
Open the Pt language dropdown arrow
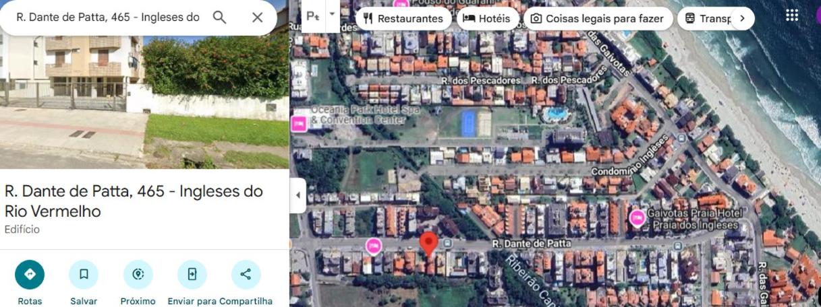(331, 14)
